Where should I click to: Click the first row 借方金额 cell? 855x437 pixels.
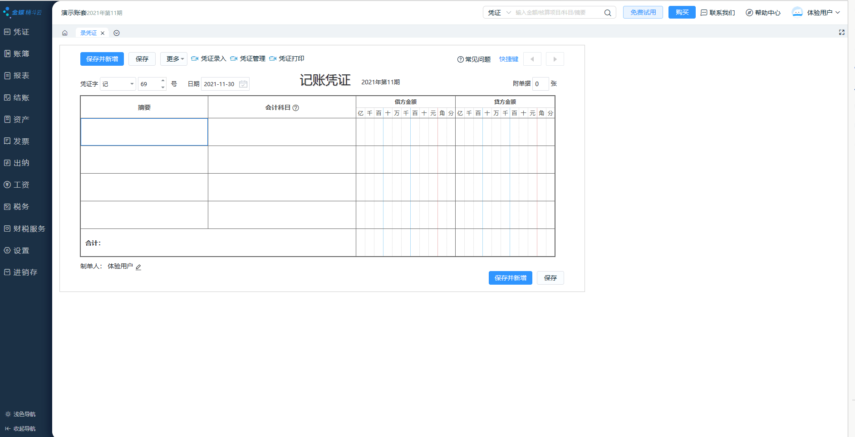406,132
